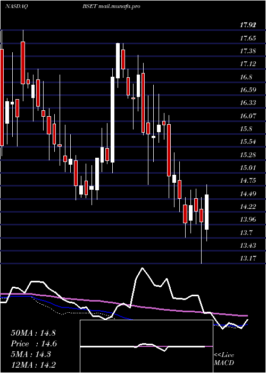Select the 16.33 price axis label
The height and width of the screenshot is (373, 266).
(x=248, y=103)
